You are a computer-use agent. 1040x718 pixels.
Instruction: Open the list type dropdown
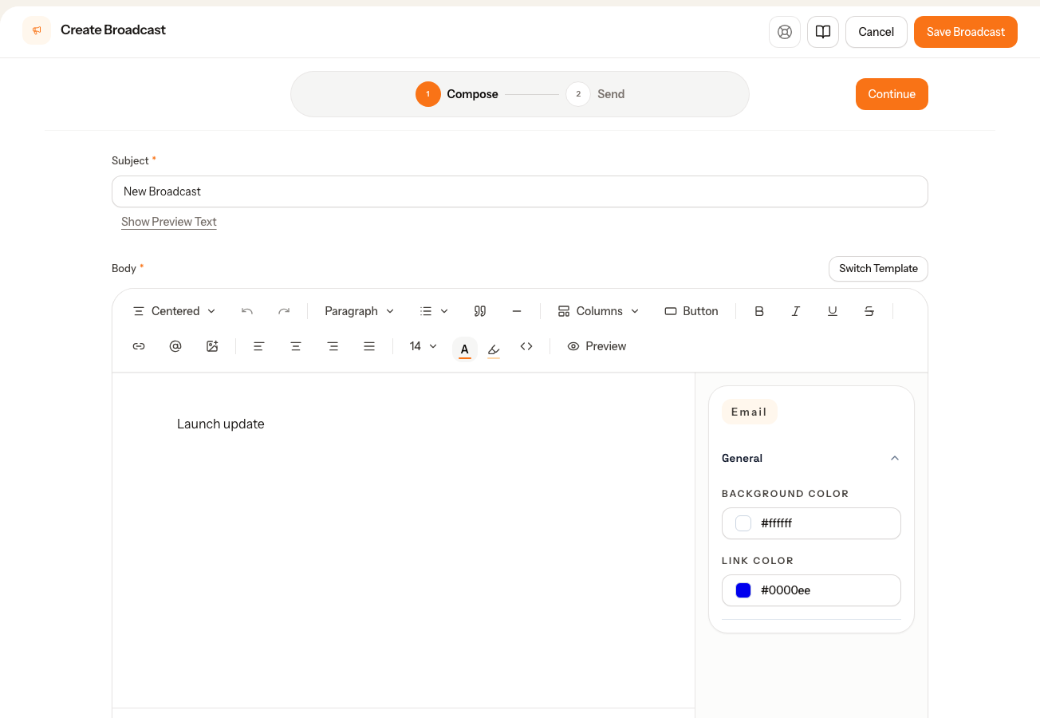point(434,311)
